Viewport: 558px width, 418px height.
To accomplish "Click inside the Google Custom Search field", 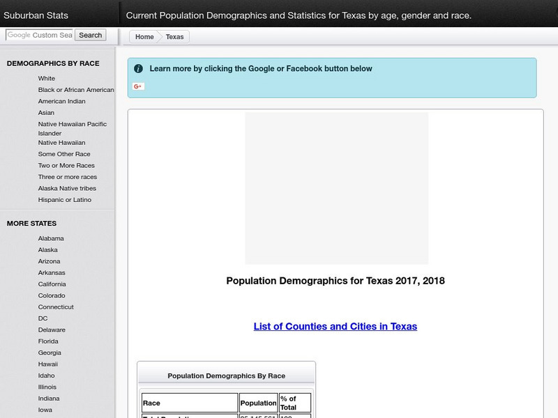I will (x=38, y=34).
